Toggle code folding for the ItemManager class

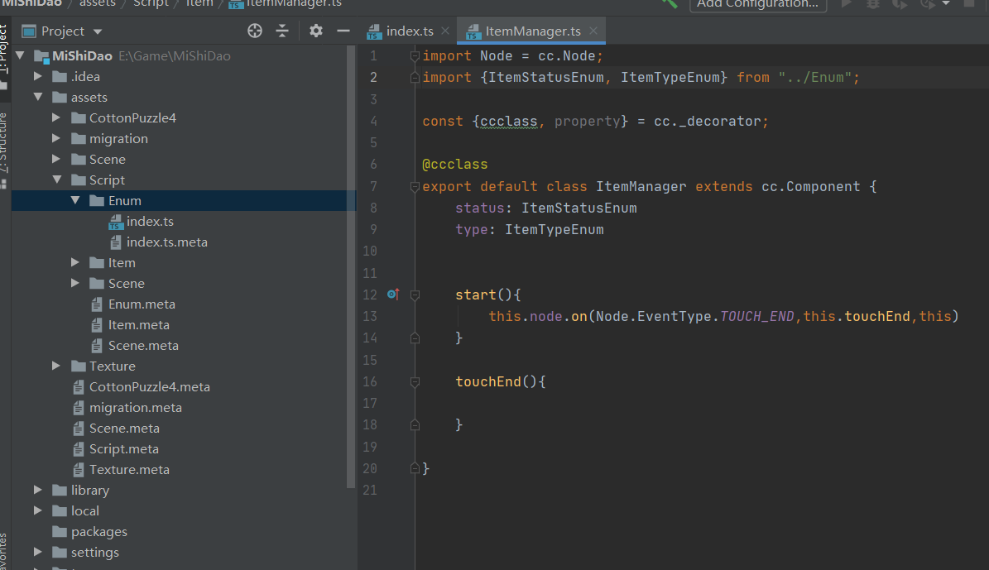tap(415, 187)
